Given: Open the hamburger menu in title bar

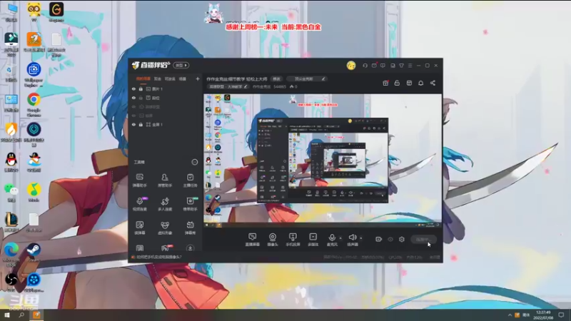Looking at the screenshot, I should coord(410,66).
